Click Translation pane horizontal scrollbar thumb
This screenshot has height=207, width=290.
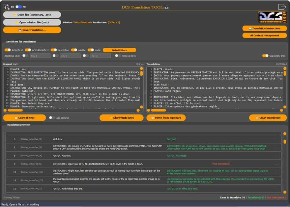pyautogui.click(x=159, y=110)
